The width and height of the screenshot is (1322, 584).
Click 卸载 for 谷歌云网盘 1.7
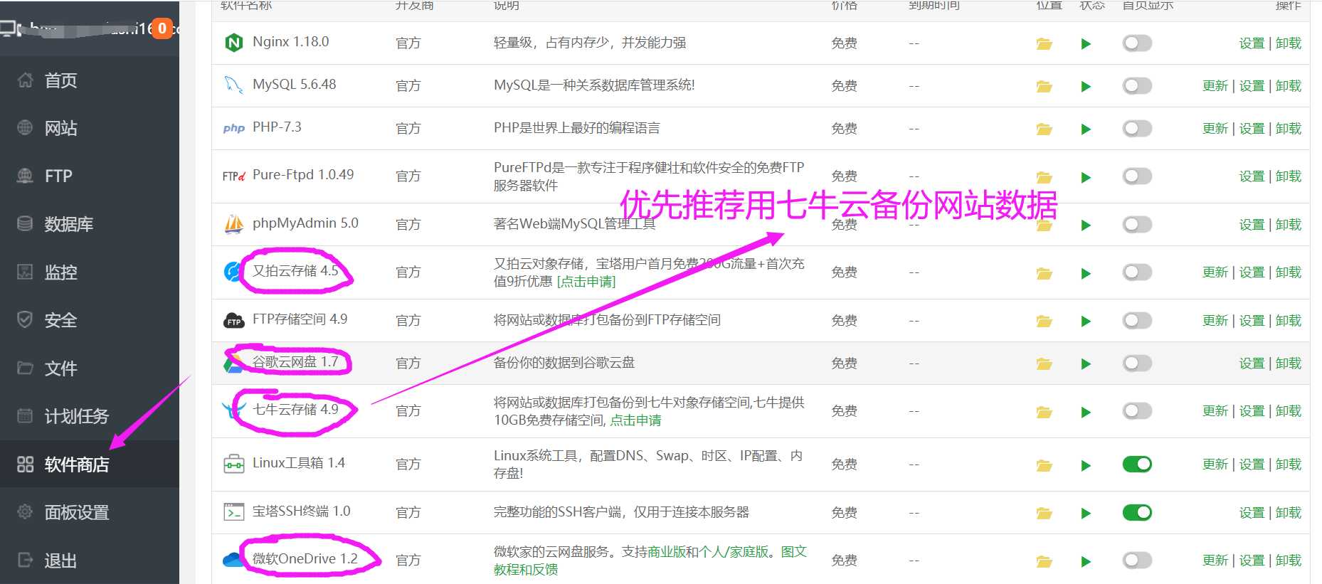[x=1289, y=363]
